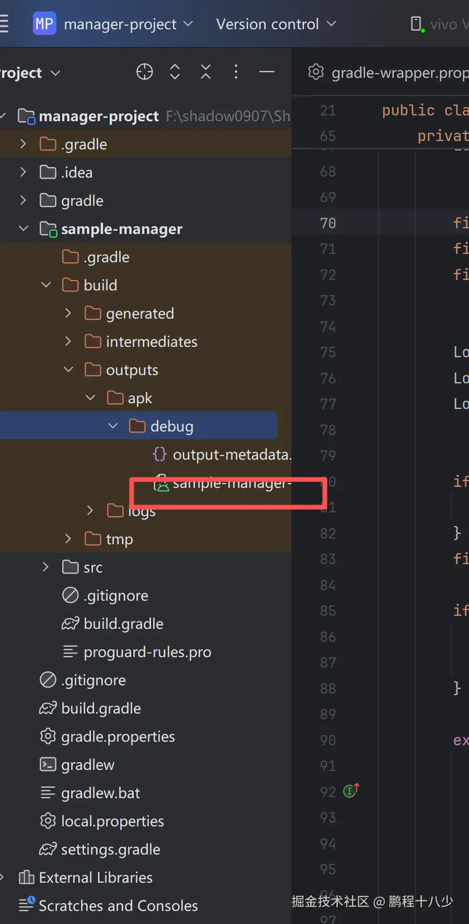Screen dimensions: 469x924
Task: Click the Expand All icon in Project panel
Action: pyautogui.click(x=175, y=72)
